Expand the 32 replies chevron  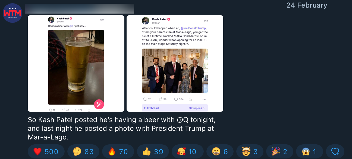click(204, 108)
